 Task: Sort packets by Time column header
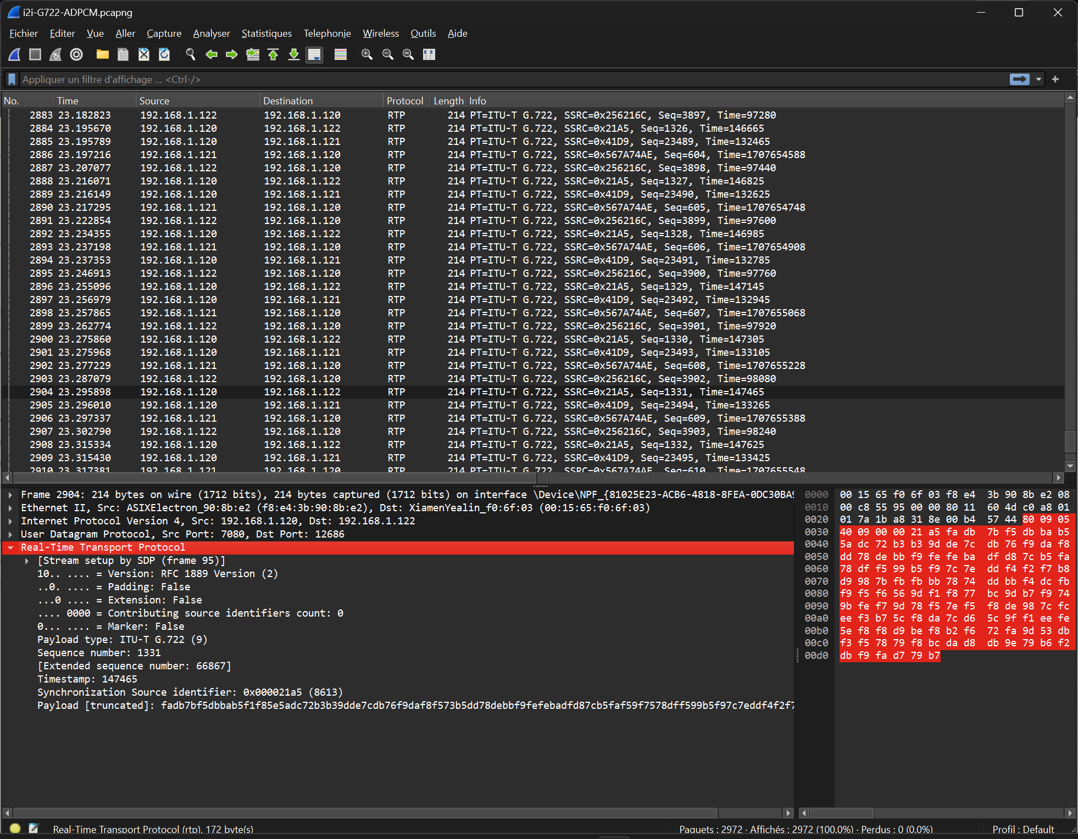point(95,100)
